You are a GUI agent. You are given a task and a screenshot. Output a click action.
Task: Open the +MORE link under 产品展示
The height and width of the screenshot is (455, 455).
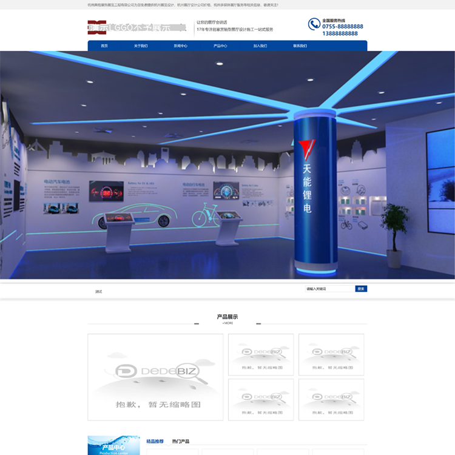[x=227, y=323]
